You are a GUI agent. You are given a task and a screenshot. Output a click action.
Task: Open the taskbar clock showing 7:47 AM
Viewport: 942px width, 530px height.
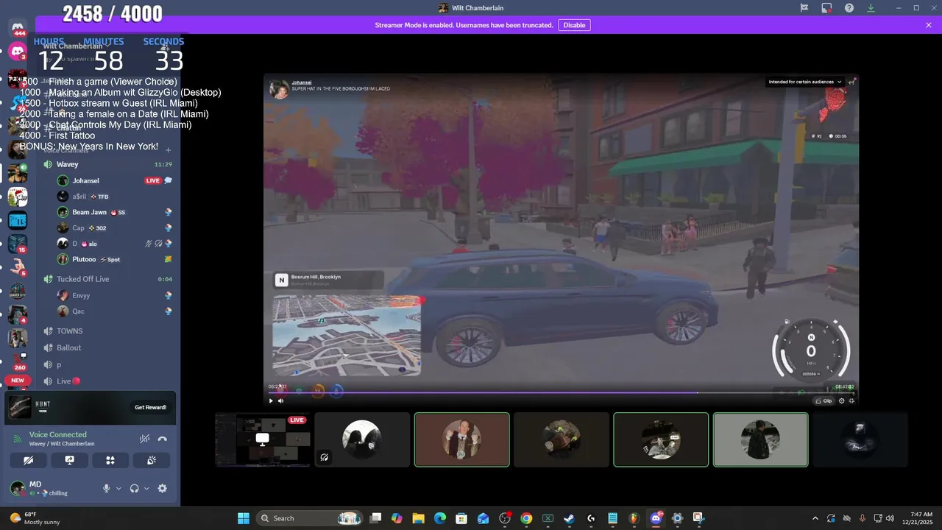(918, 518)
